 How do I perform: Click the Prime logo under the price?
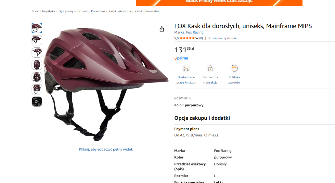[x=181, y=58]
